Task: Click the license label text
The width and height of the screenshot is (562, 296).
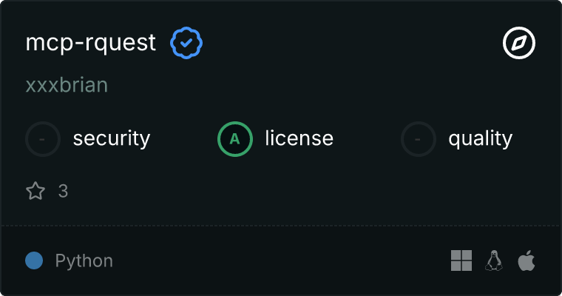Action: coord(299,138)
